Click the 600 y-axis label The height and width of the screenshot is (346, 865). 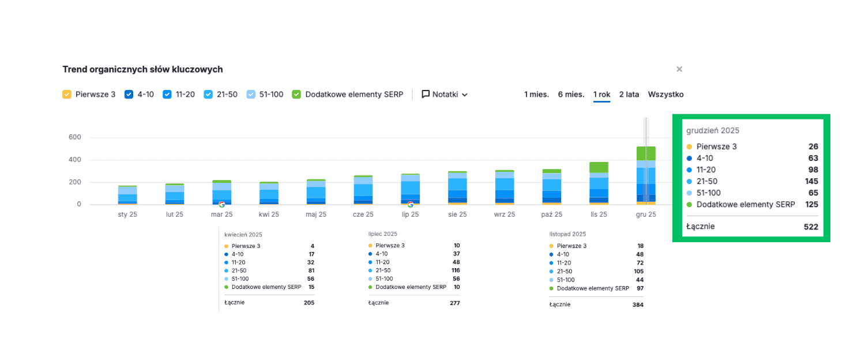tap(75, 137)
